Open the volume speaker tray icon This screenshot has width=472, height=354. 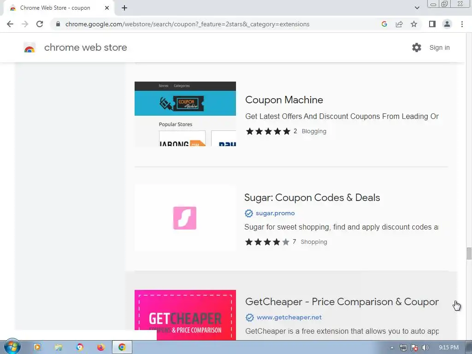pos(425,348)
